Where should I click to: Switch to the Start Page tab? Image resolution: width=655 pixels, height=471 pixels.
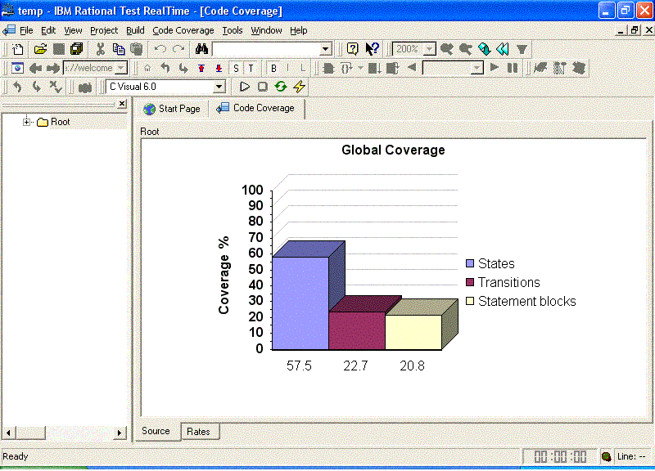172,109
